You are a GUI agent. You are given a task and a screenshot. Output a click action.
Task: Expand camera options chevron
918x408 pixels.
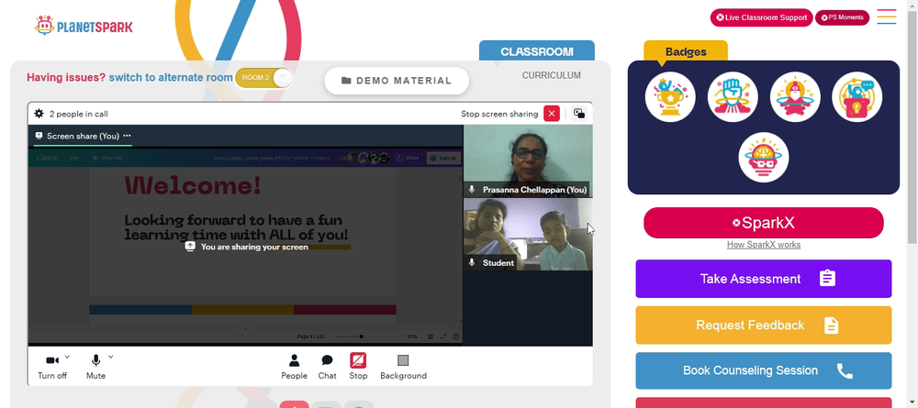(x=67, y=356)
